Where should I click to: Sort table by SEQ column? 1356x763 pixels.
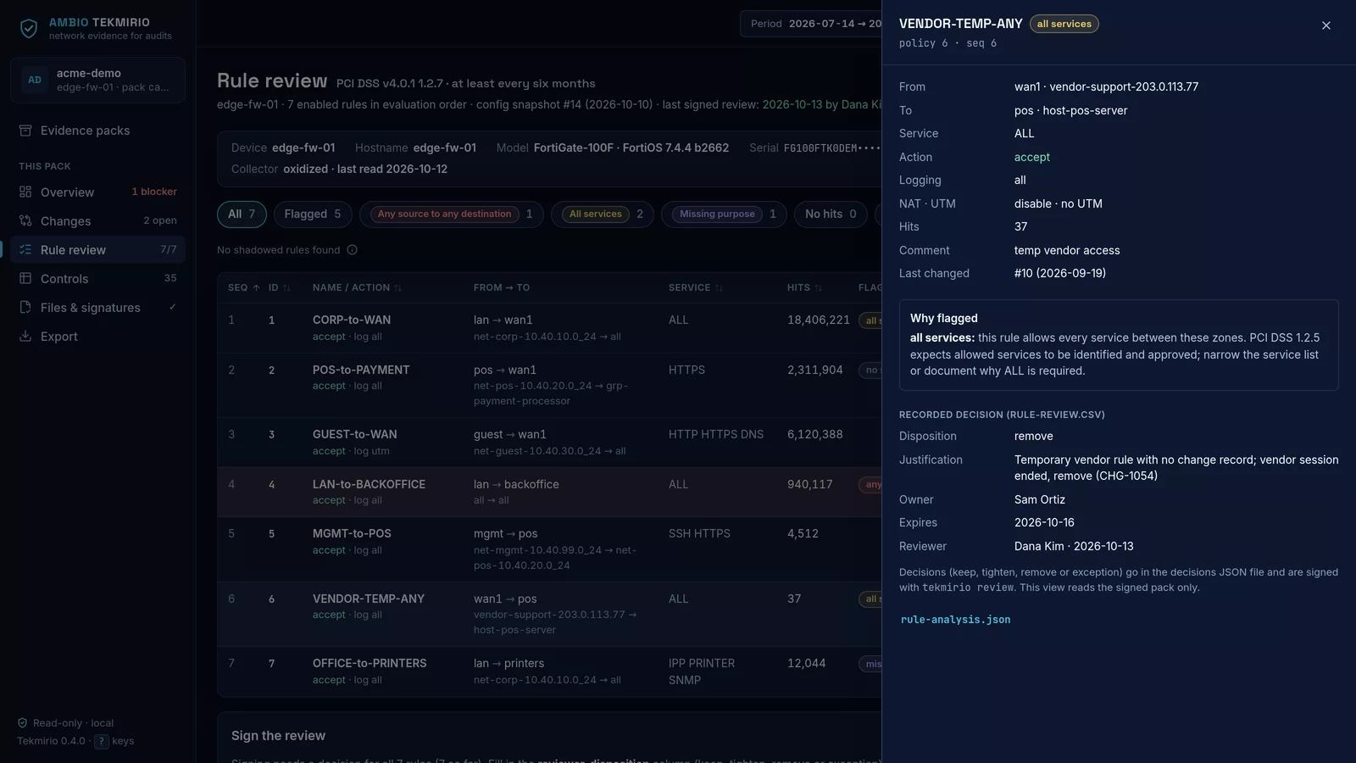244,288
